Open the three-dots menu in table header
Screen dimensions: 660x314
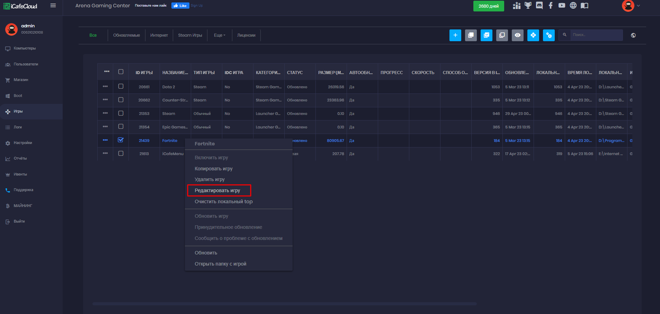pos(107,71)
